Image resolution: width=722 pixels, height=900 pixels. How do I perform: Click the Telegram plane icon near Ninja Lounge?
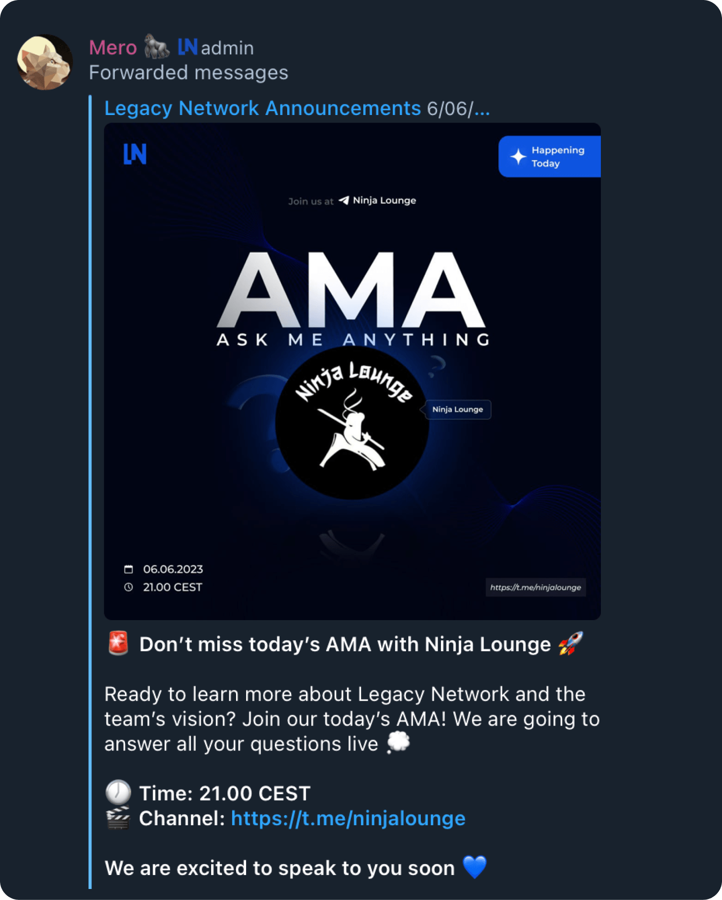coord(344,200)
